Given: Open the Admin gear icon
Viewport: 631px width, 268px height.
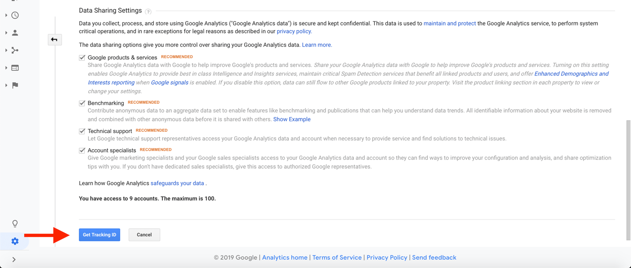Looking at the screenshot, I should [15, 241].
